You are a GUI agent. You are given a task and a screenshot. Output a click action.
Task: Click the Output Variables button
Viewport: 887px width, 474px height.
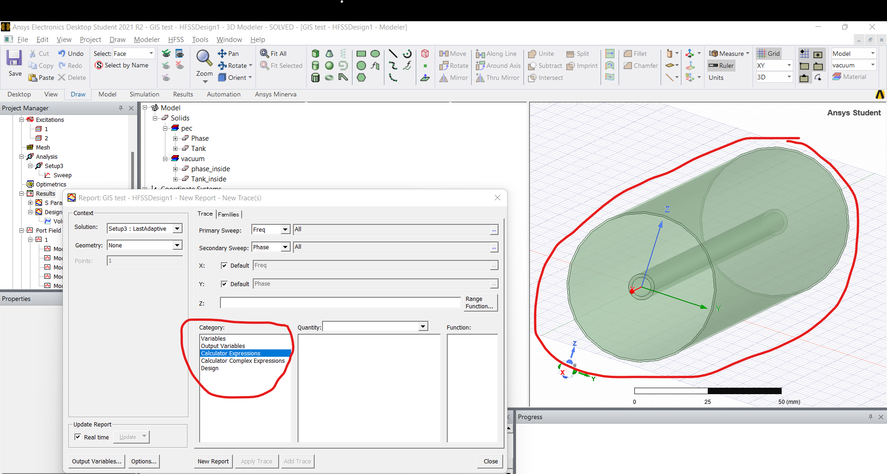coord(97,461)
